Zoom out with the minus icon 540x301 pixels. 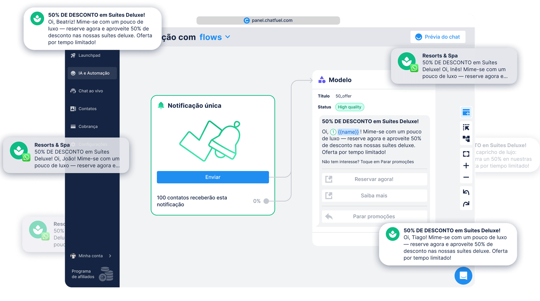[466, 177]
